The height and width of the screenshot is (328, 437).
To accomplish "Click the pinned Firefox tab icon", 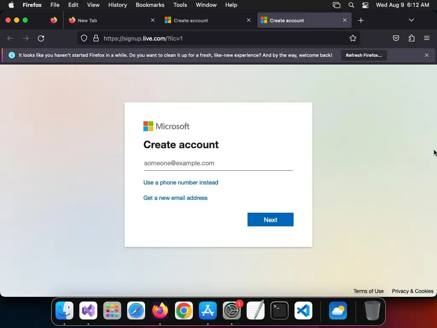I will [54, 20].
